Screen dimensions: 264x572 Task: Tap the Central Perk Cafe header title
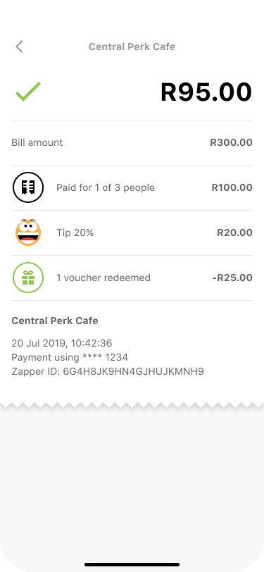point(132,46)
